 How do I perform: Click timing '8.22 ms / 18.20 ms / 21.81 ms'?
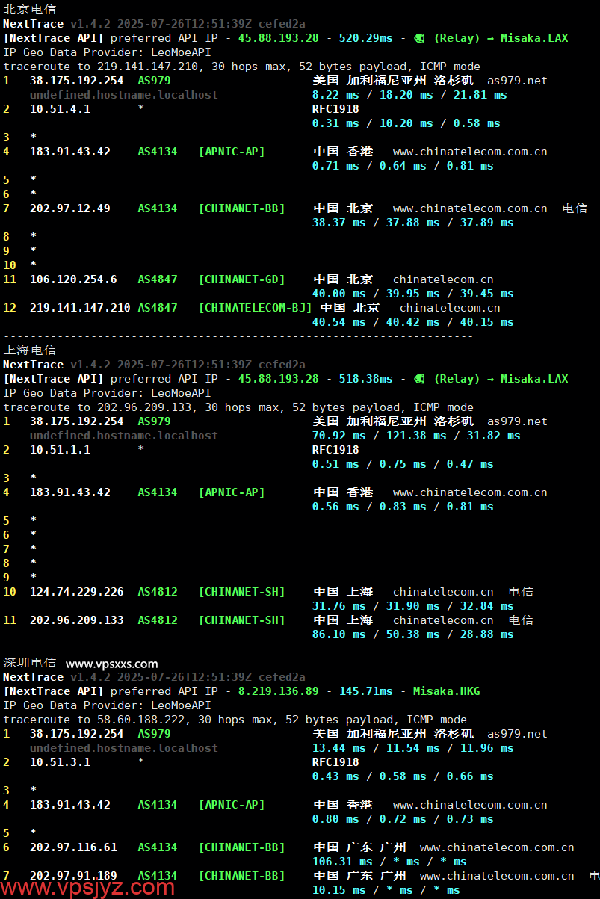409,95
